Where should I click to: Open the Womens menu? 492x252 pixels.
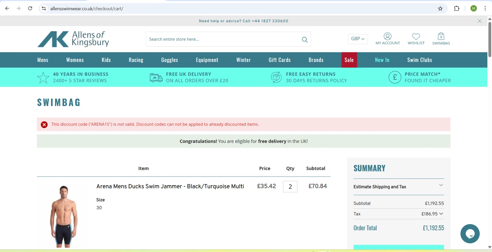point(75,60)
